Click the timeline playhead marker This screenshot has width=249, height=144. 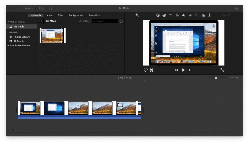145,81
